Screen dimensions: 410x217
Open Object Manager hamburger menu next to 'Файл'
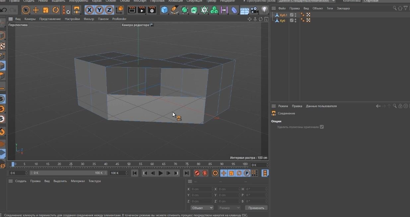[274, 8]
